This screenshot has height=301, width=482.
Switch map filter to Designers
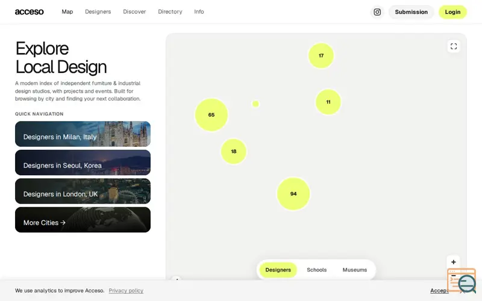[x=278, y=270]
